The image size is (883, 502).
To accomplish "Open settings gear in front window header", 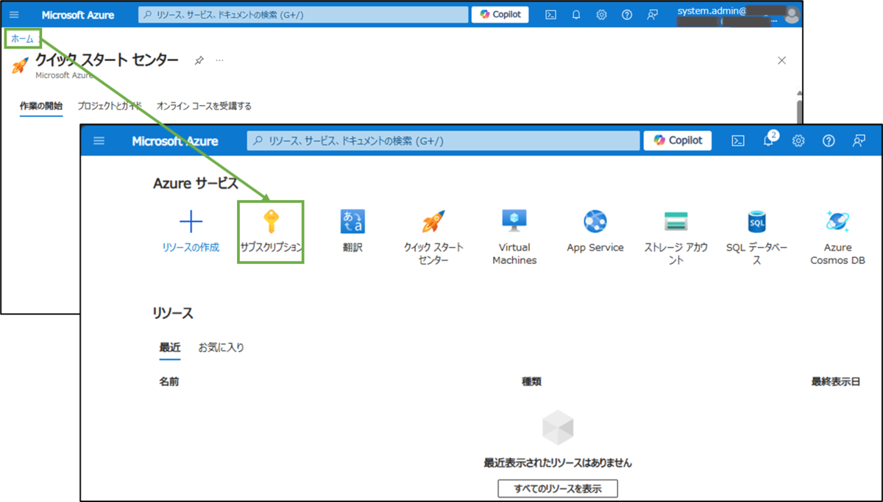I will pos(798,141).
